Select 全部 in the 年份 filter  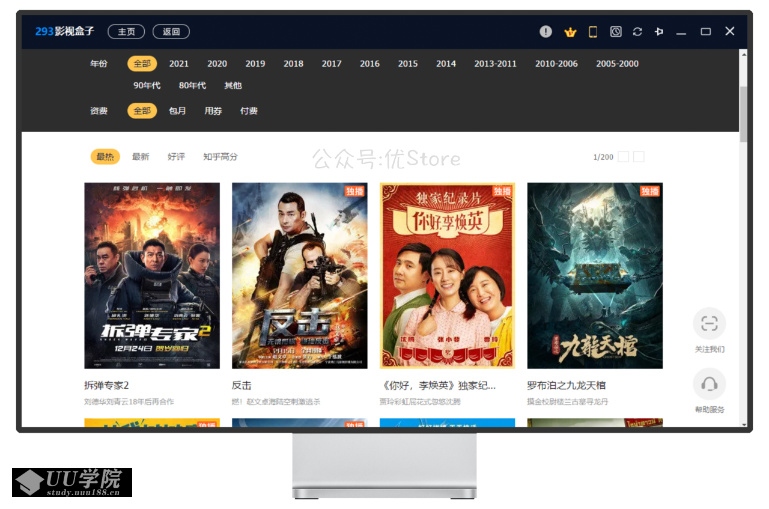142,63
